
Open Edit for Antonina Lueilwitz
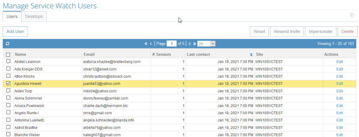[339, 120]
